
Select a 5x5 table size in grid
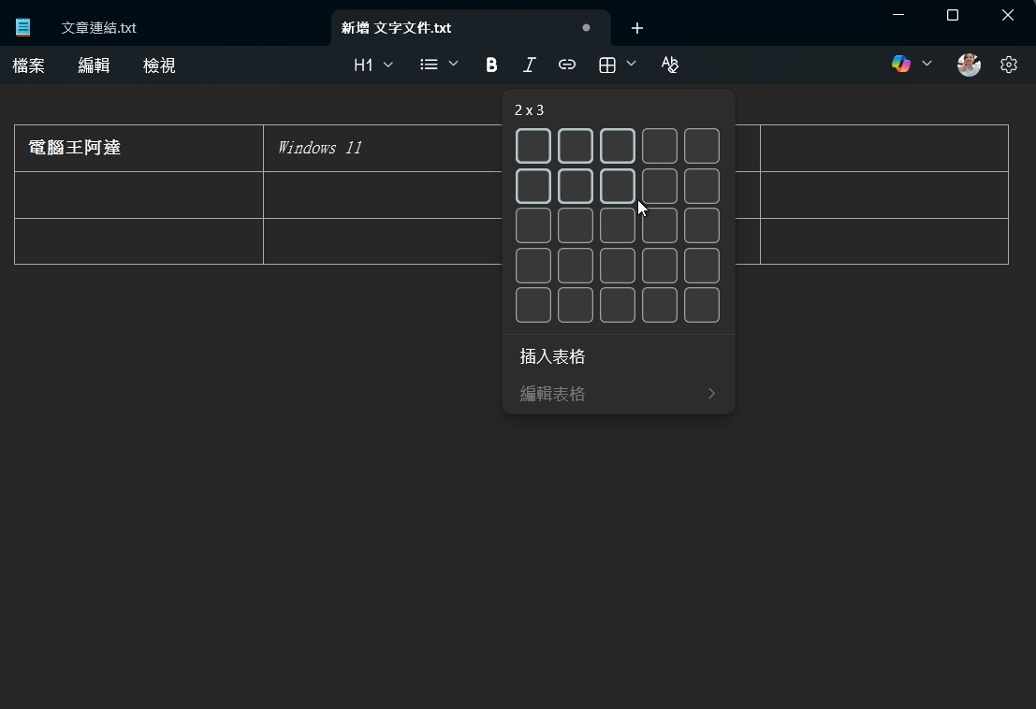tap(701, 305)
